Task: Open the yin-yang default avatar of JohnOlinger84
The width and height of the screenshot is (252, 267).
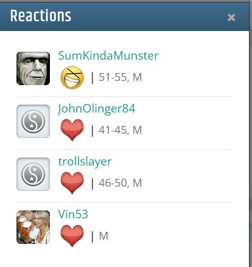Action: 33,121
